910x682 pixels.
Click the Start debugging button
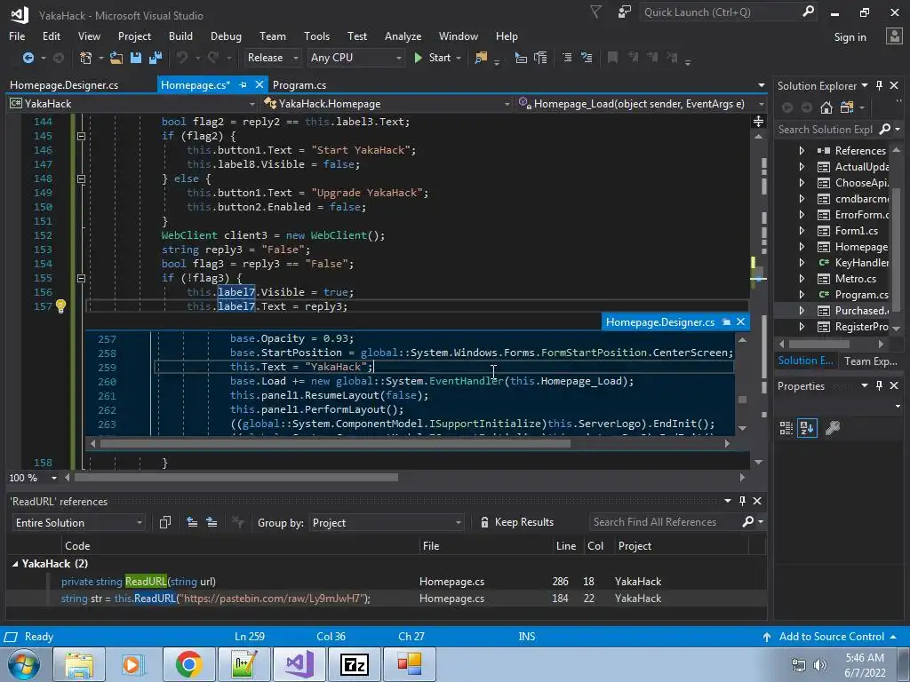click(433, 58)
